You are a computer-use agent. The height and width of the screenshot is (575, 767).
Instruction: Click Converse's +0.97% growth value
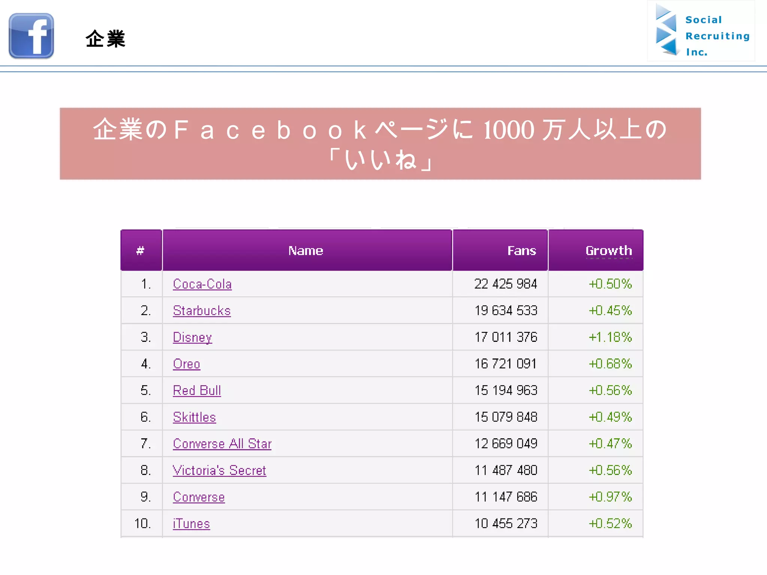pos(610,497)
